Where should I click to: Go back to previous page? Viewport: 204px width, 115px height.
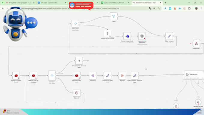(x=3, y=8)
